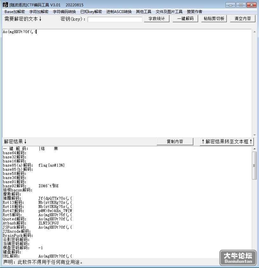
Task: Minimize the CTF编码工具 window
Action: click(x=230, y=5)
